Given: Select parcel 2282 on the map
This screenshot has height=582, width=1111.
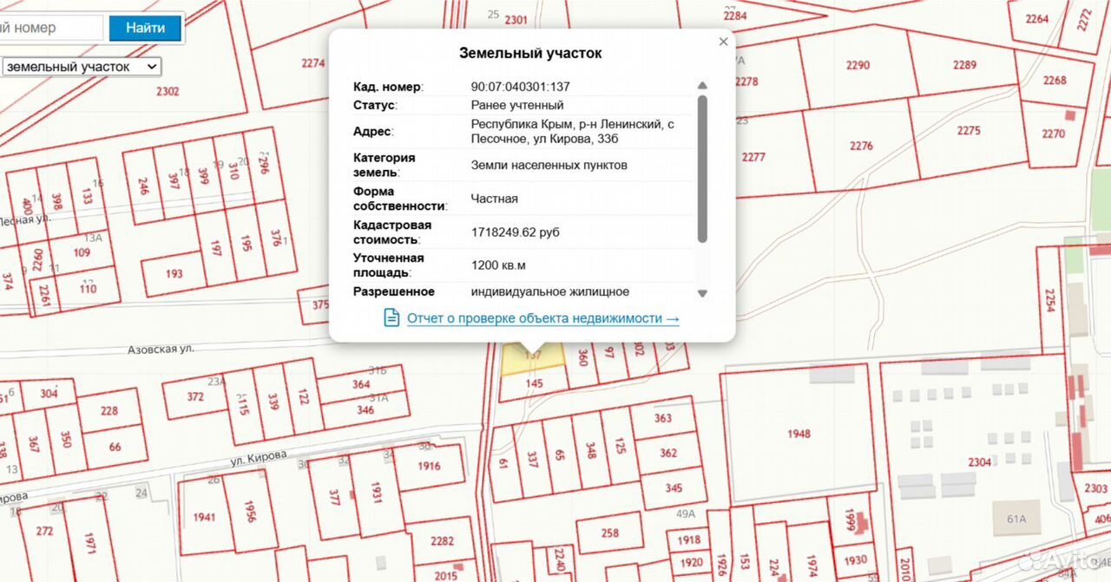Looking at the screenshot, I should tap(442, 541).
